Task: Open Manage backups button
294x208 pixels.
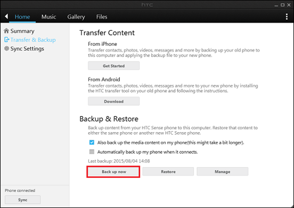Action: (x=223, y=171)
